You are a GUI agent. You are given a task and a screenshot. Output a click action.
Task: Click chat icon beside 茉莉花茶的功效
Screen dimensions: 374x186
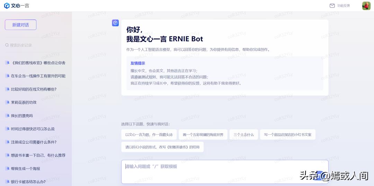point(7,102)
